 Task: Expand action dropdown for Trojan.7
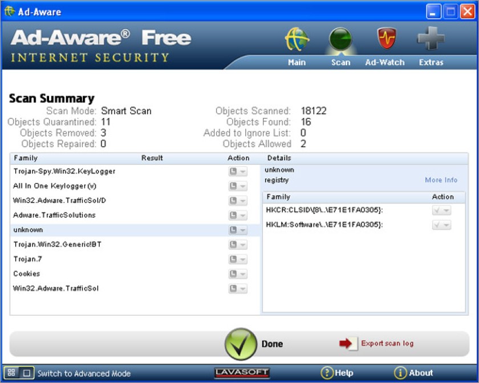[238, 259]
